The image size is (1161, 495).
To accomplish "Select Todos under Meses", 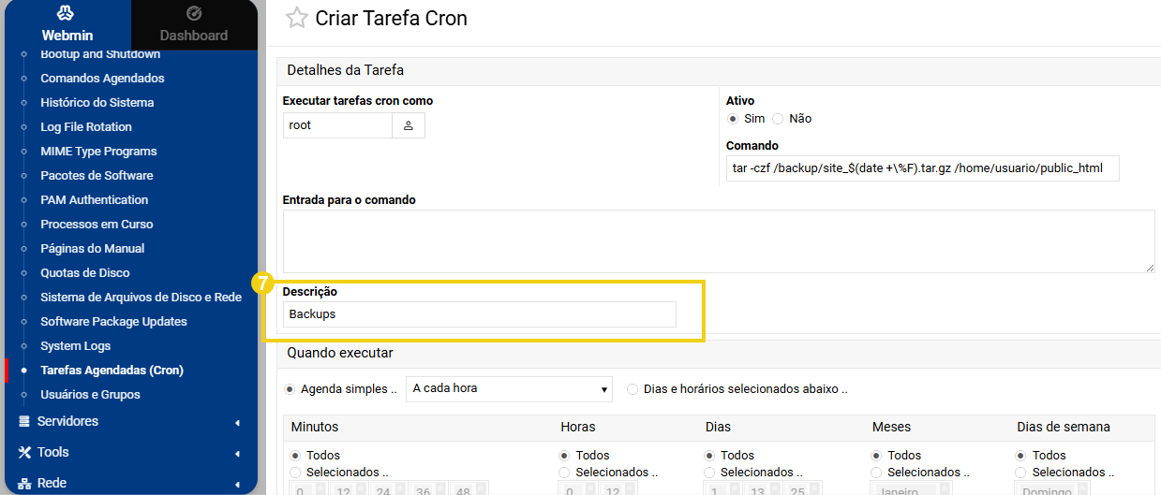I will [878, 456].
